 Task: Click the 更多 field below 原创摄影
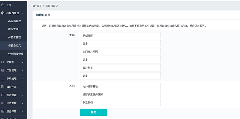[120, 44]
